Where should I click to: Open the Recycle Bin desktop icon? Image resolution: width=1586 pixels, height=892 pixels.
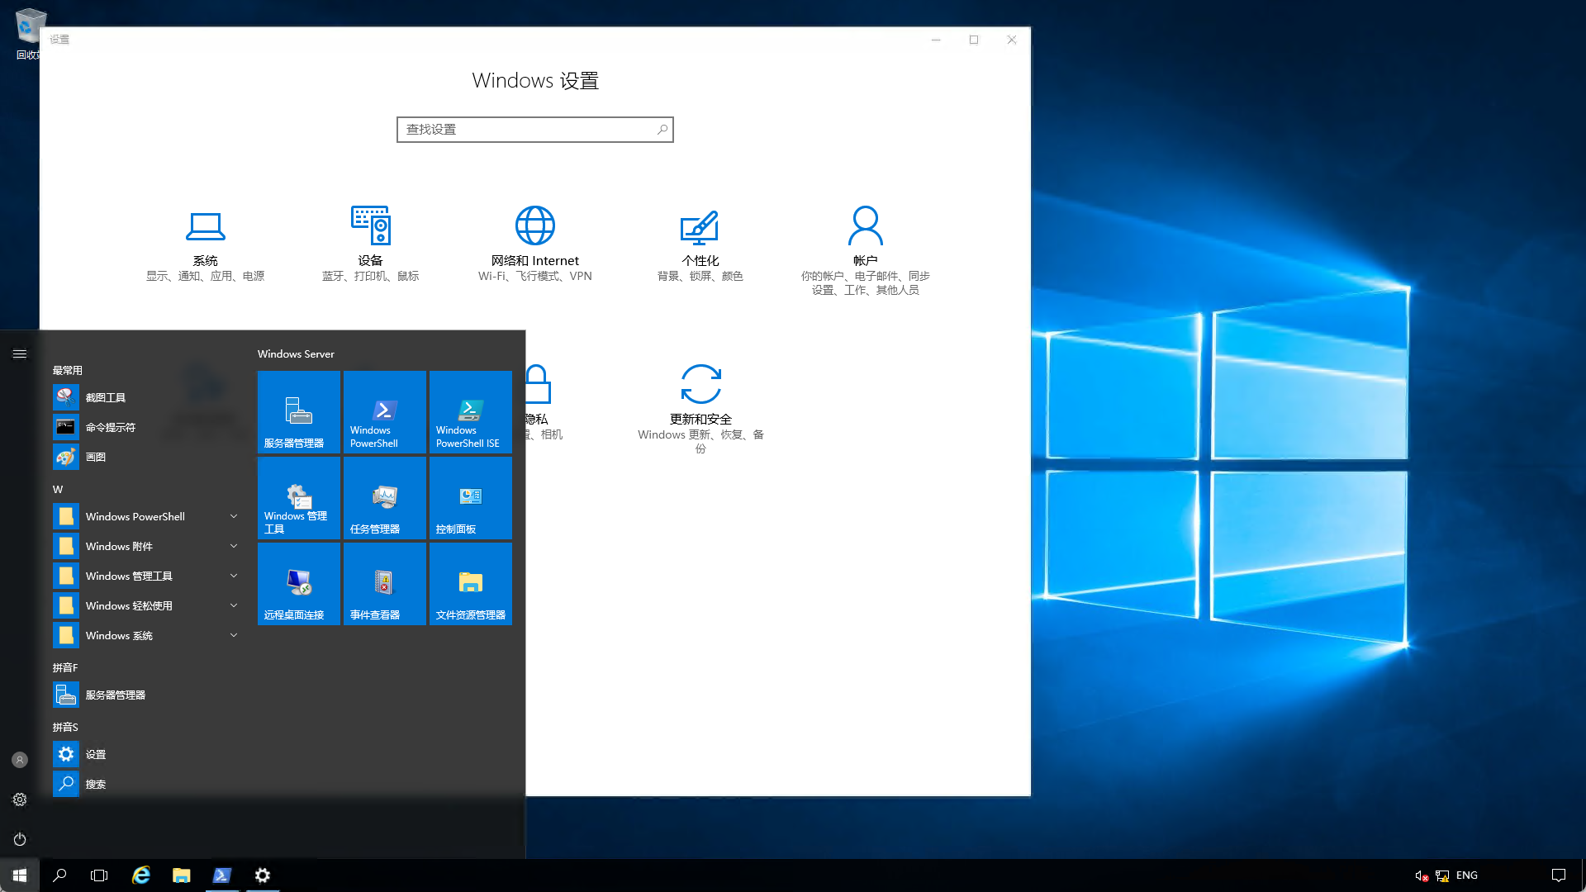[29, 33]
